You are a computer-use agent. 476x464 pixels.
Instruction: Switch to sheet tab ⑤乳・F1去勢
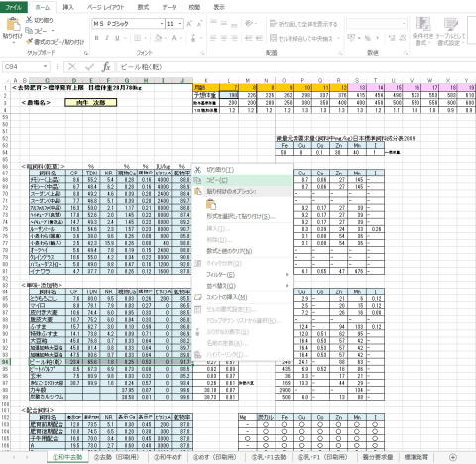(x=269, y=457)
